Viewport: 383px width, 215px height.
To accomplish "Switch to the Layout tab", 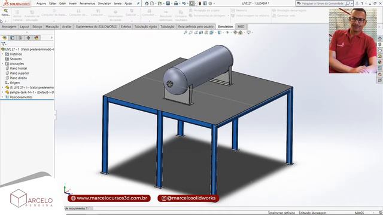I will coord(25,26).
